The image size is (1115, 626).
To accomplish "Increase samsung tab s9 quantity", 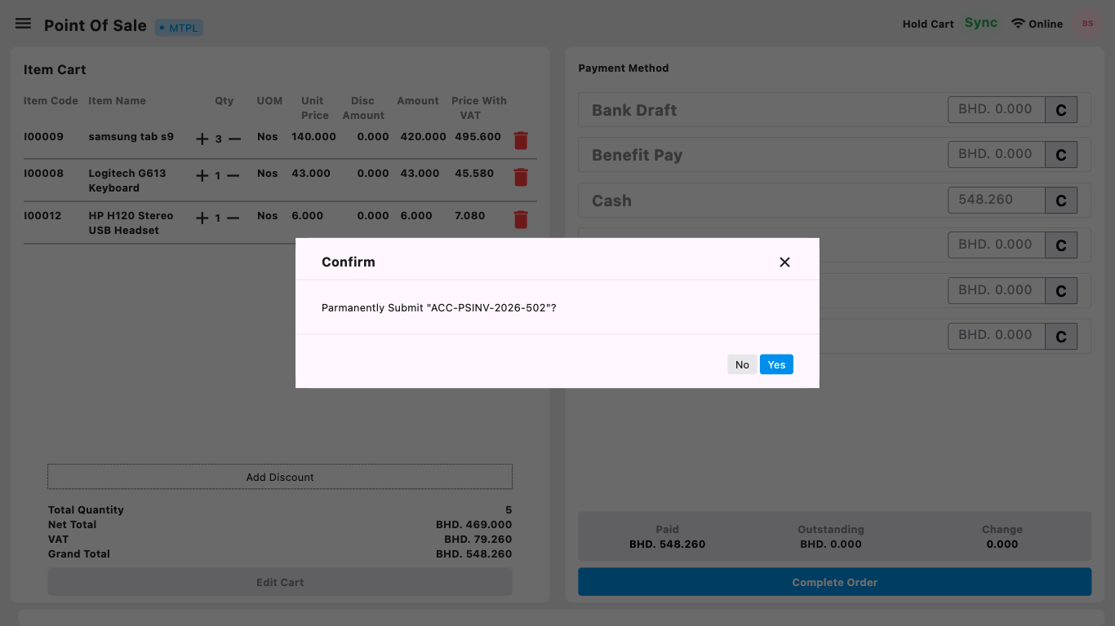I will tap(200, 139).
